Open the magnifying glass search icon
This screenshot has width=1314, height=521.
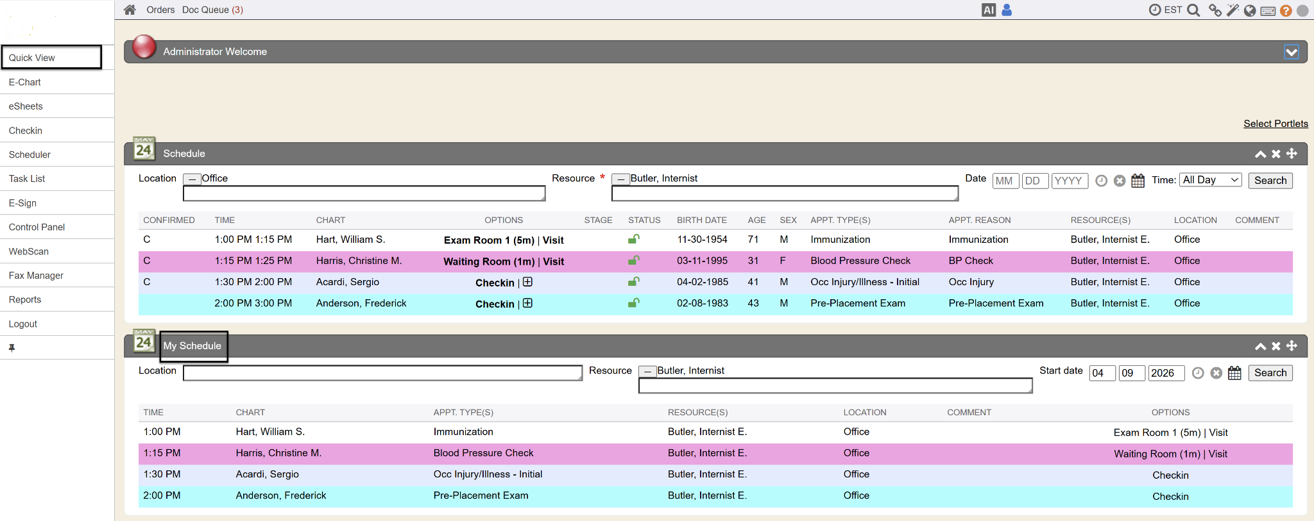pos(1193,10)
